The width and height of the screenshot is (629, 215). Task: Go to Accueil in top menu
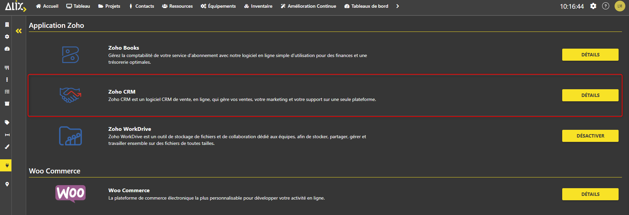click(47, 6)
